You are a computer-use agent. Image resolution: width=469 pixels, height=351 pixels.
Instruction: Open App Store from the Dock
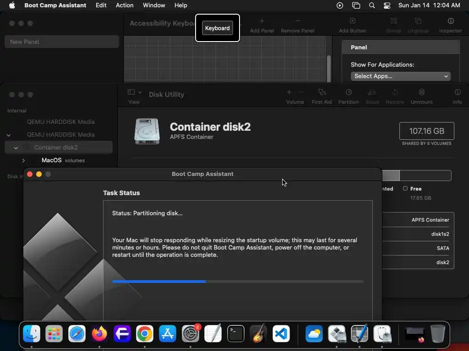pos(168,334)
